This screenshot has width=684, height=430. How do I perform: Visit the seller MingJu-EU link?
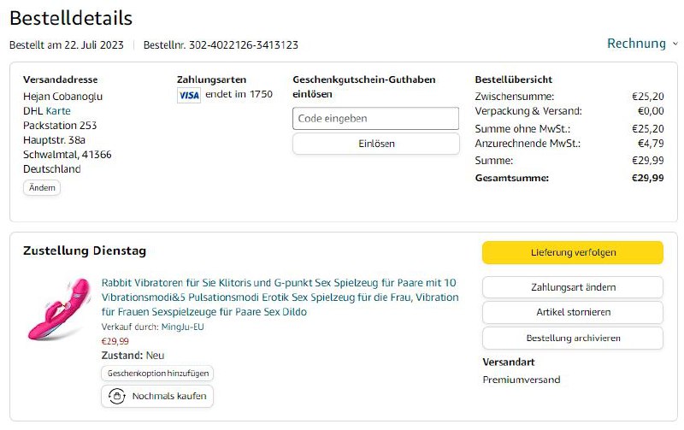182,327
